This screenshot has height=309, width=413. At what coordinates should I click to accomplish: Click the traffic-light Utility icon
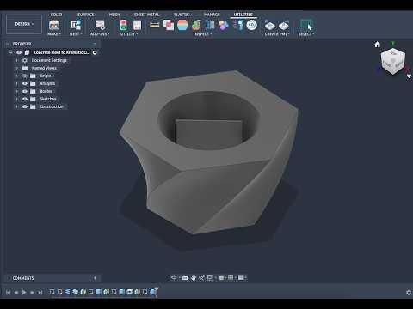[123, 25]
